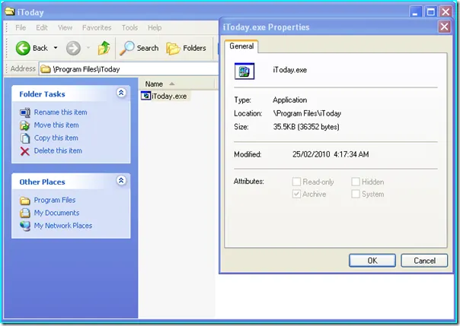Click the Search magnifier icon

(126, 48)
